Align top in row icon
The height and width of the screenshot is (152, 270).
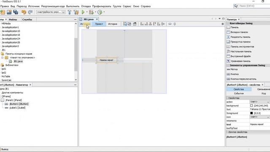point(155,24)
